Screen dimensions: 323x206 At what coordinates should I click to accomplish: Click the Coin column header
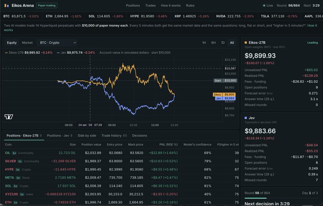(8, 145)
